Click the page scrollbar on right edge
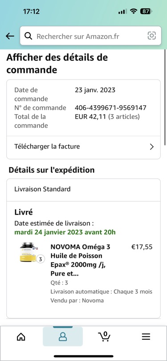The height and width of the screenshot is (361, 167). pyautogui.click(x=165, y=97)
